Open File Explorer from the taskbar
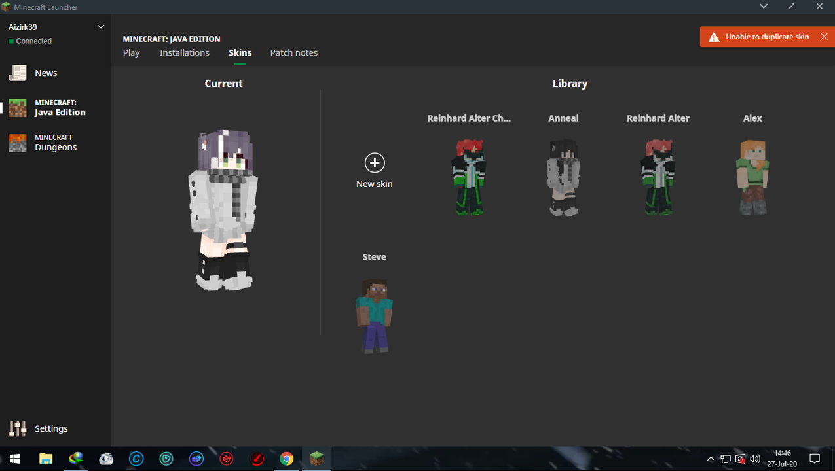 pos(46,459)
